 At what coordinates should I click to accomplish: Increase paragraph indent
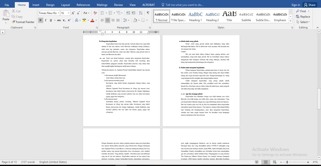click(133, 13)
